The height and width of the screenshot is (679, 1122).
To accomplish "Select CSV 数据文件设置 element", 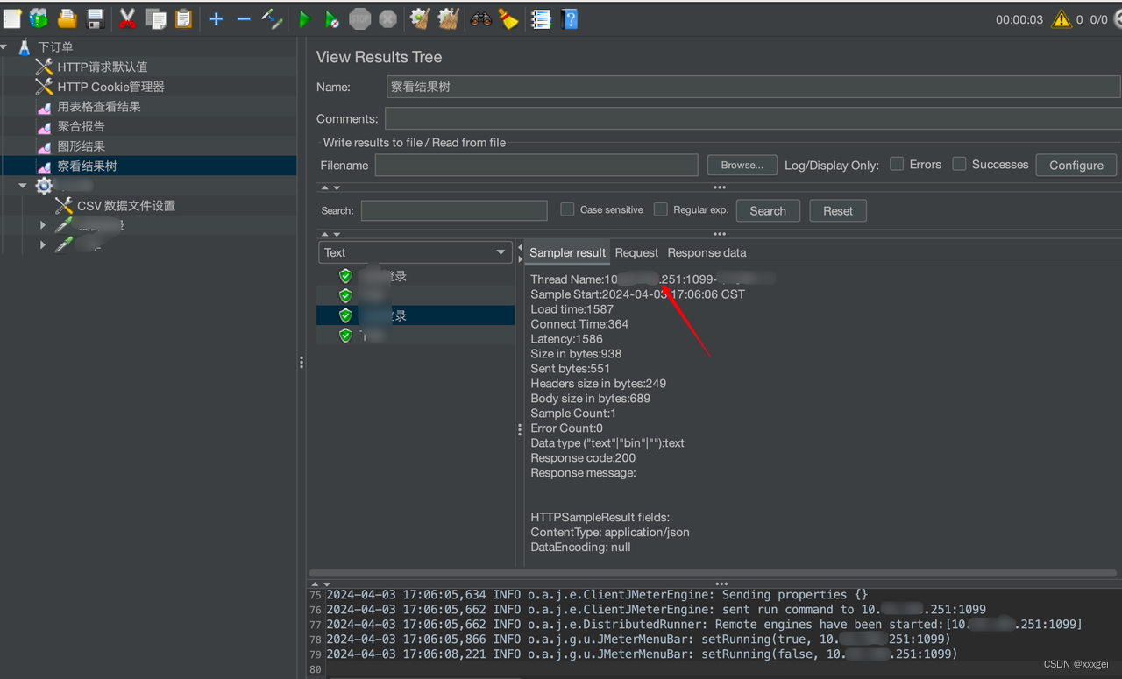I will (x=126, y=206).
